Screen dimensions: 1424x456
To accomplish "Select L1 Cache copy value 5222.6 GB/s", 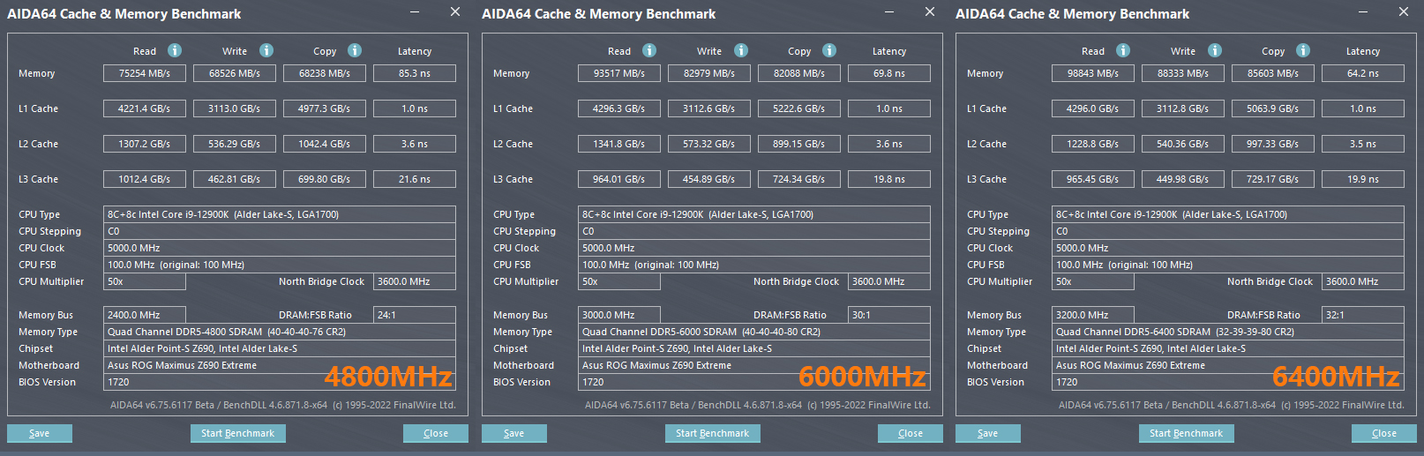I will point(799,108).
